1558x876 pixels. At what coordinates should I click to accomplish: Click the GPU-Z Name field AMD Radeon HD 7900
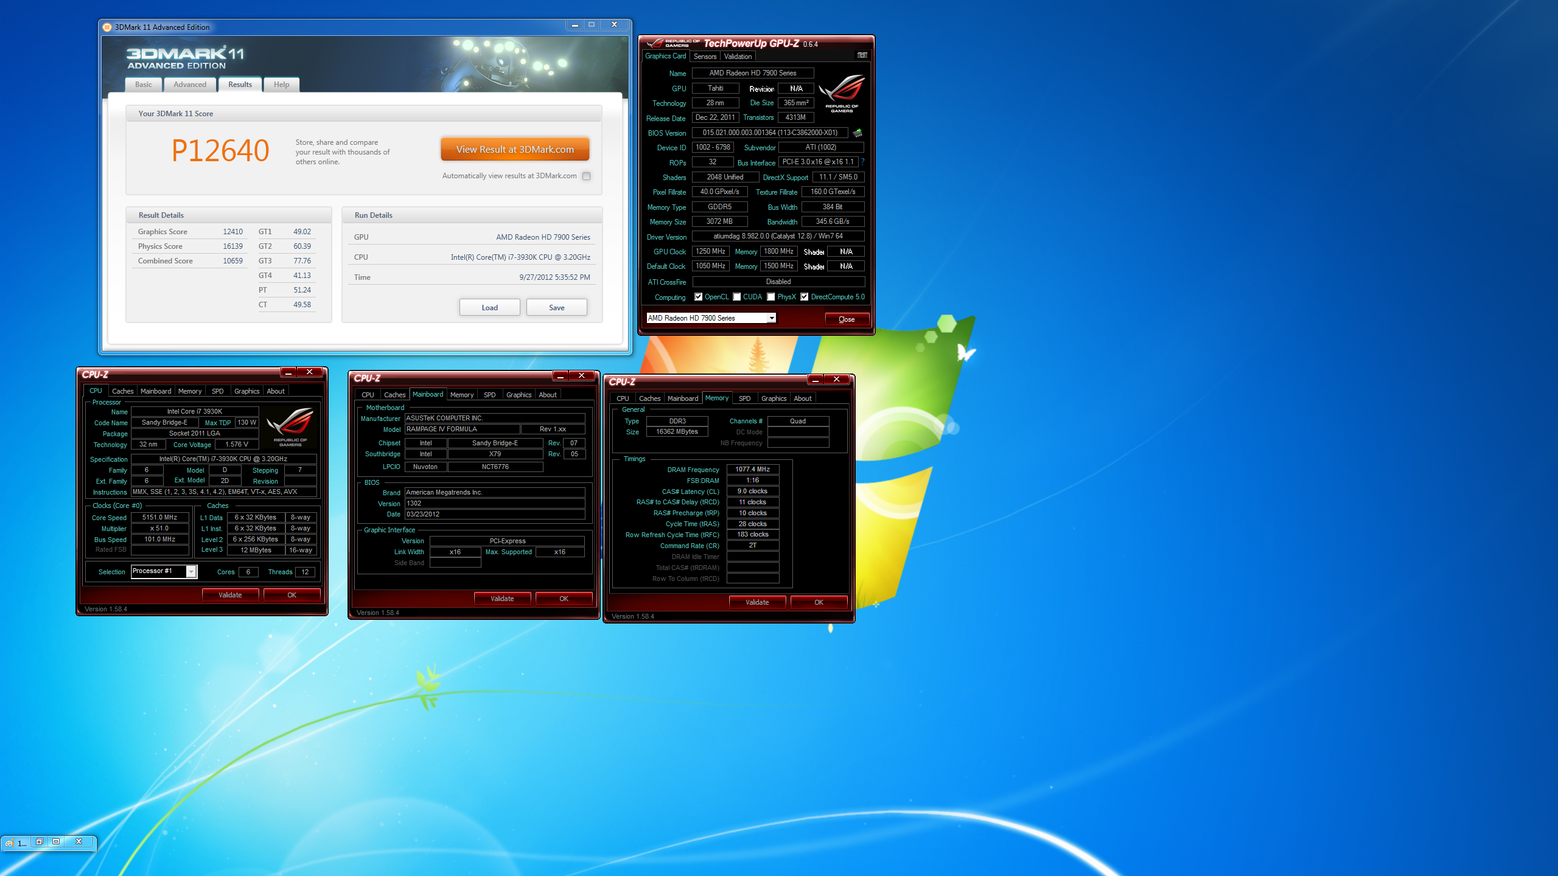tap(752, 73)
